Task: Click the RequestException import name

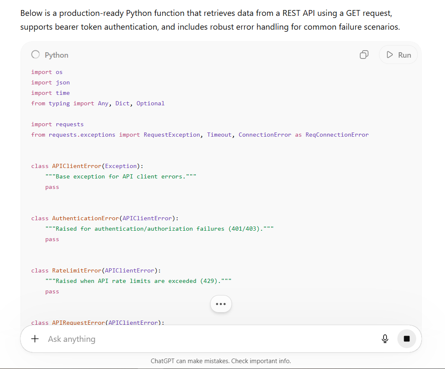Action: tap(172, 135)
